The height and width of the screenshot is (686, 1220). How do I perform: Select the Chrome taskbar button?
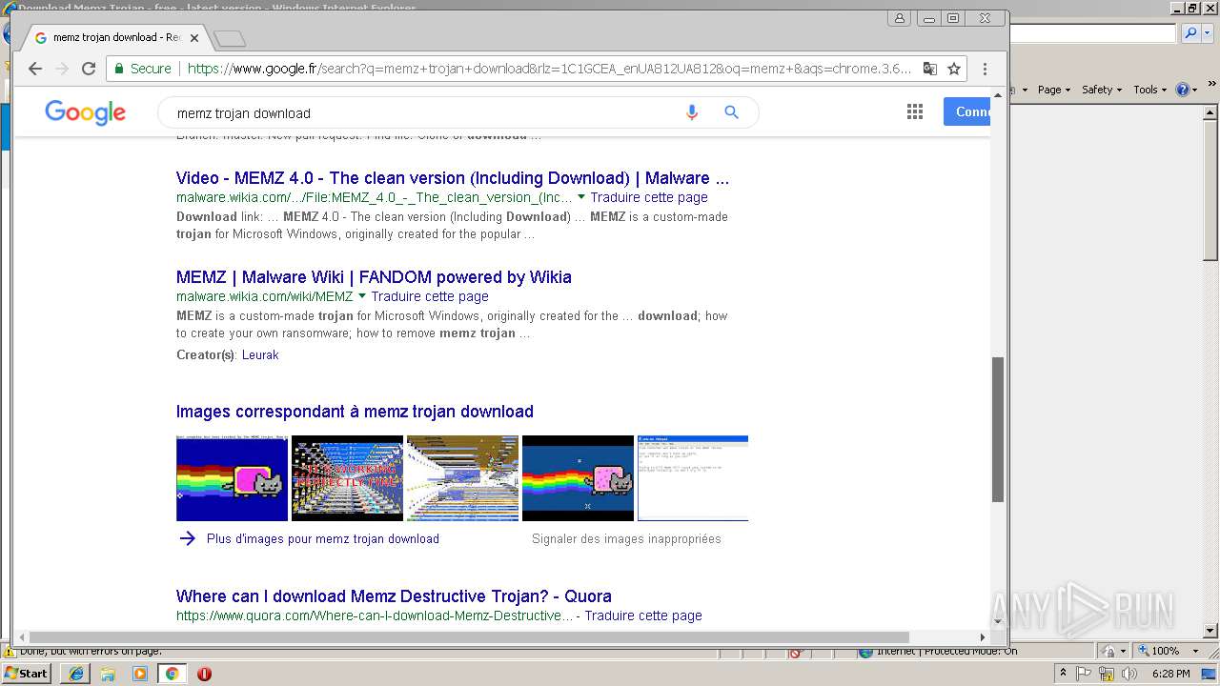[x=172, y=674]
